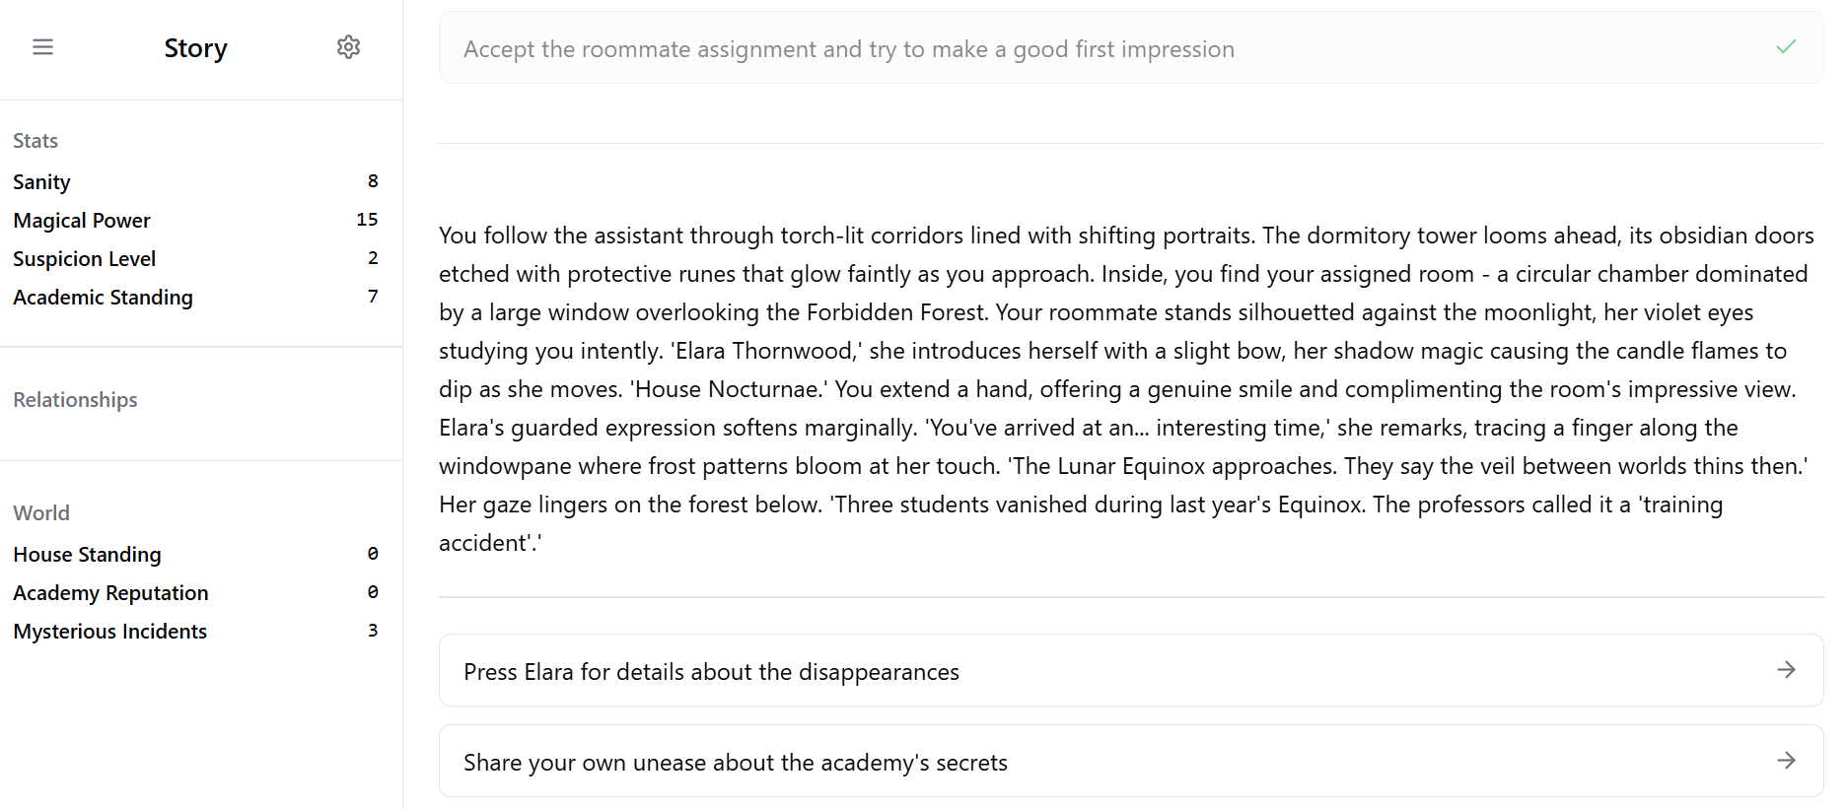Click arrow icon for Press Elara option
1848x809 pixels.
click(x=1786, y=670)
